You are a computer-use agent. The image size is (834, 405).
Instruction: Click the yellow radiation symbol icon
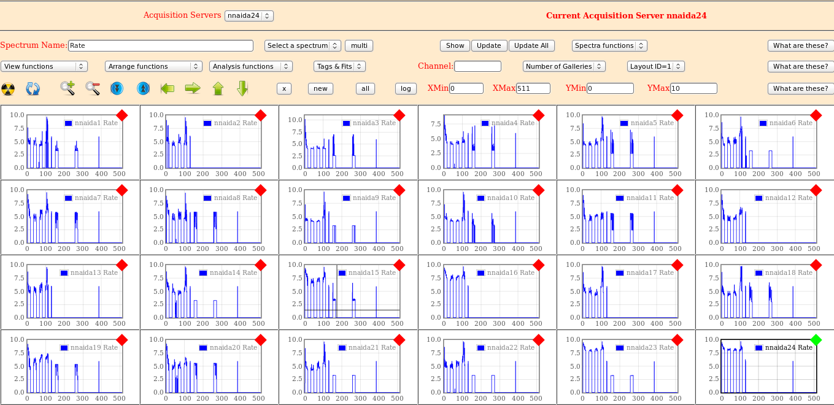[8, 89]
